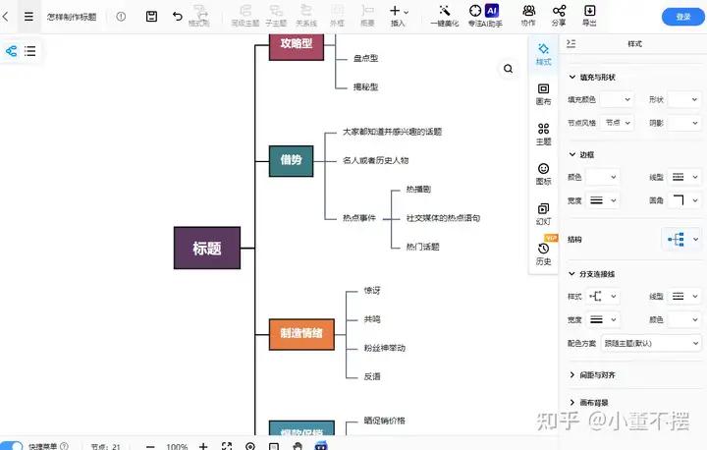
Task: Switch to mind map view
Action: point(11,51)
